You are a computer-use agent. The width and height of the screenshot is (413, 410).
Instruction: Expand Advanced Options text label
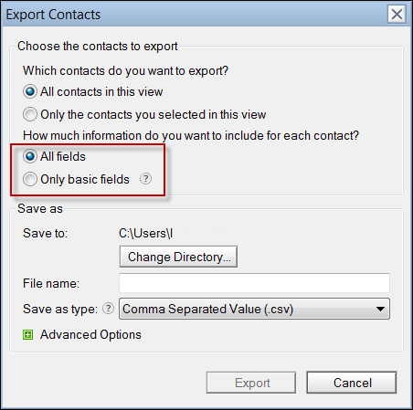point(90,334)
